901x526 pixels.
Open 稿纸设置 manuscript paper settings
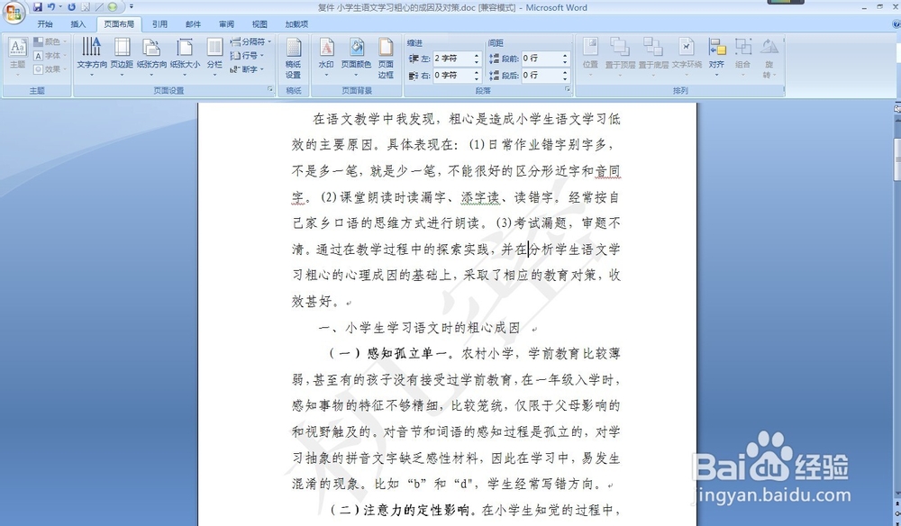(x=293, y=59)
